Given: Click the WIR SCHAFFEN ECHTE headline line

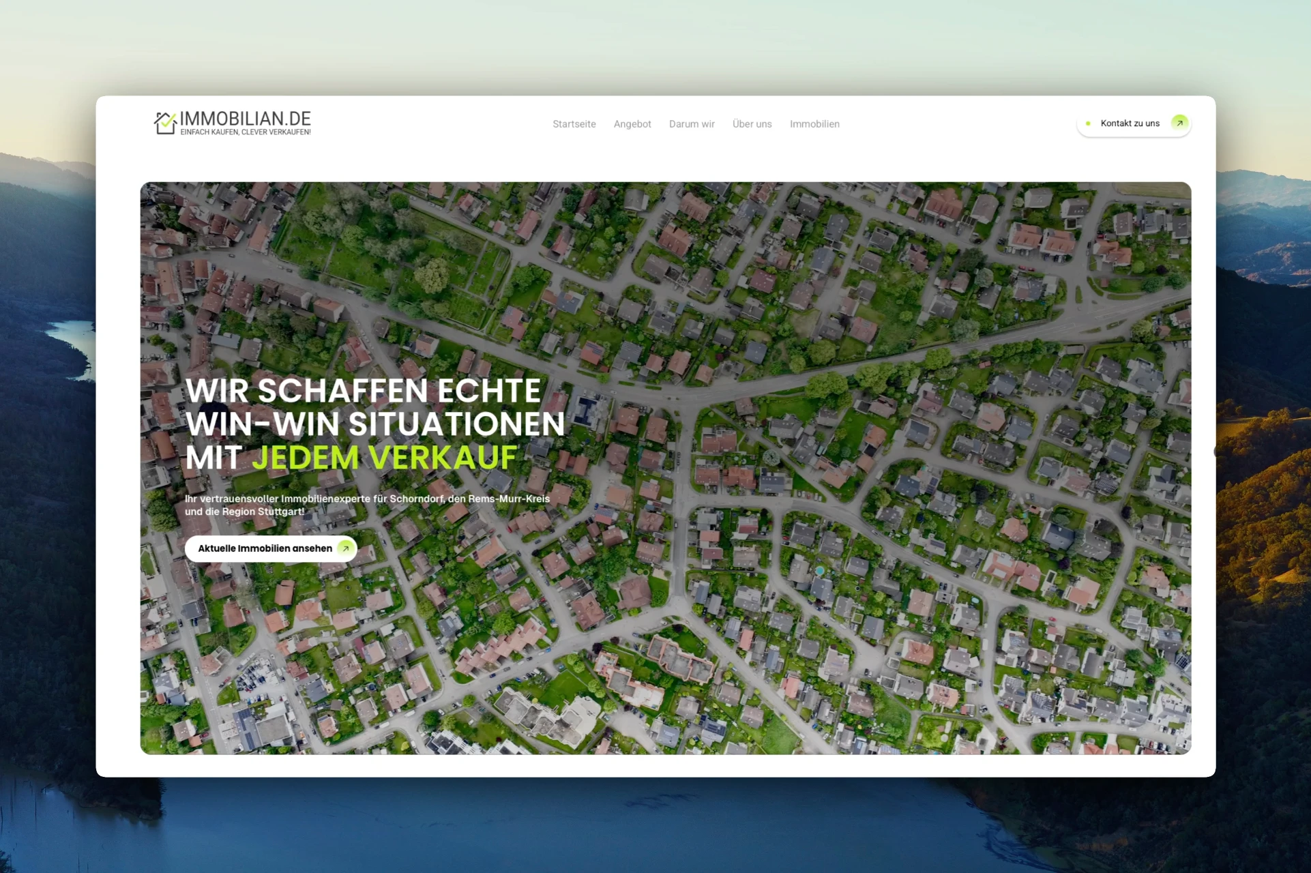Looking at the screenshot, I should pyautogui.click(x=363, y=391).
